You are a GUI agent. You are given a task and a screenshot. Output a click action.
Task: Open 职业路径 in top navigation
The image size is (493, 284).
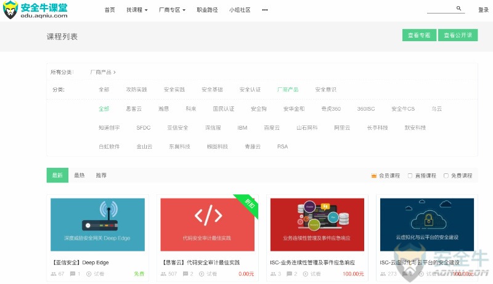(207, 10)
